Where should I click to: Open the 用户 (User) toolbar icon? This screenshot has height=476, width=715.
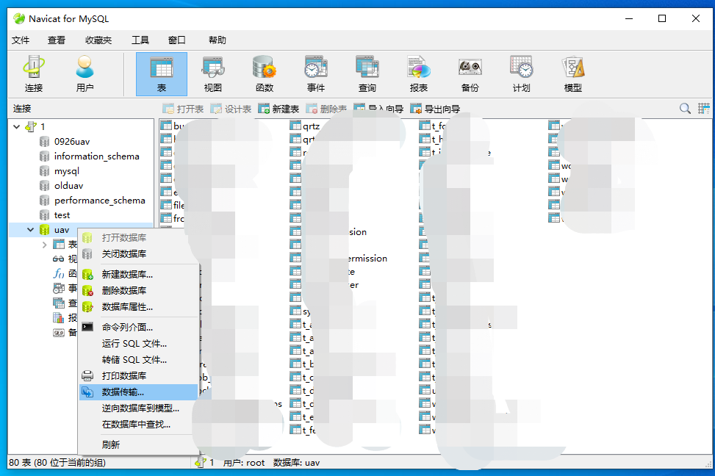pyautogui.click(x=85, y=74)
